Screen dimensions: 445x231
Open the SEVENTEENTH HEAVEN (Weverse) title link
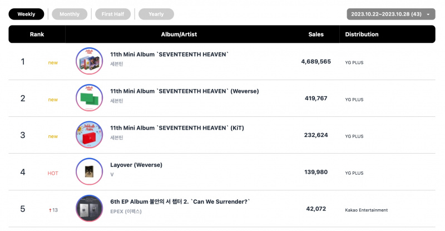click(x=185, y=91)
